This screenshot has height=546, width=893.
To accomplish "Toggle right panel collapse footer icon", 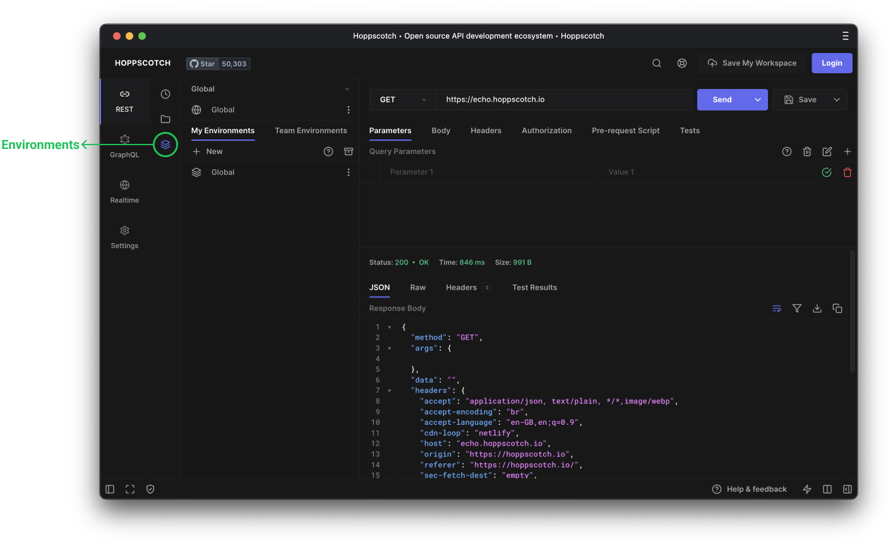I will pyautogui.click(x=848, y=489).
